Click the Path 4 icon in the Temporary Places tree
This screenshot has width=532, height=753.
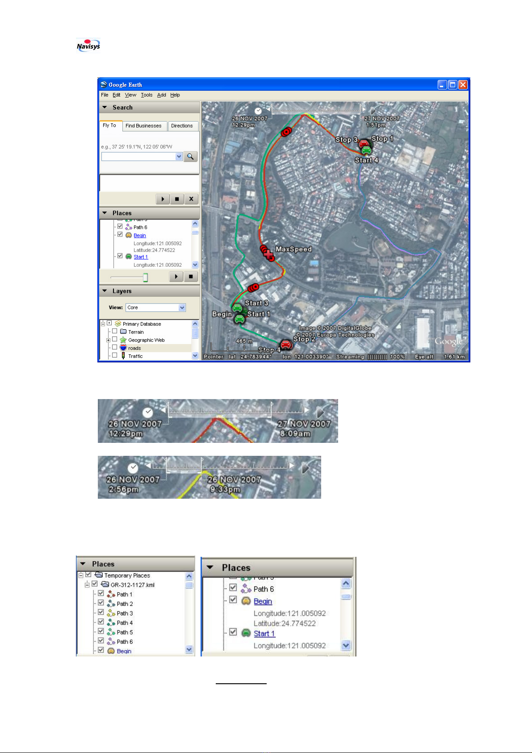pyautogui.click(x=111, y=622)
